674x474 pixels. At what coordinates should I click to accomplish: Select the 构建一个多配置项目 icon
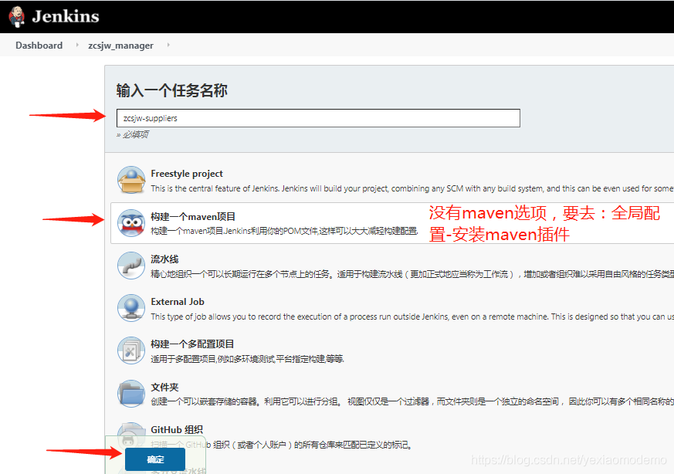tap(131, 350)
